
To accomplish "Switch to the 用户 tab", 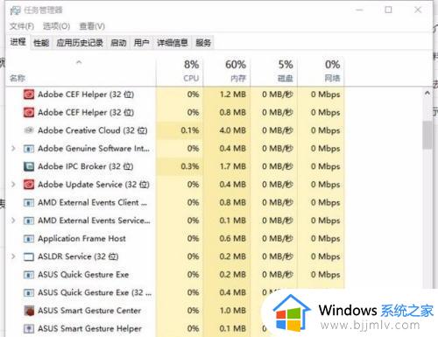I will tap(141, 43).
